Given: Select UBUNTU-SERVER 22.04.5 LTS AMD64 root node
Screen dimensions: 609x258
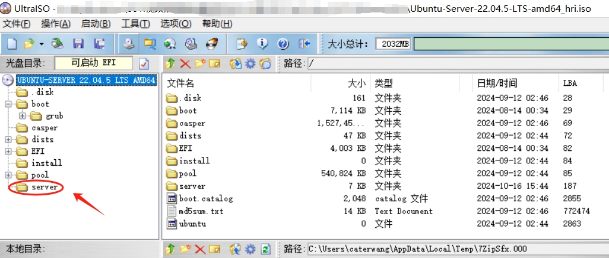Looking at the screenshot, I should tap(86, 80).
